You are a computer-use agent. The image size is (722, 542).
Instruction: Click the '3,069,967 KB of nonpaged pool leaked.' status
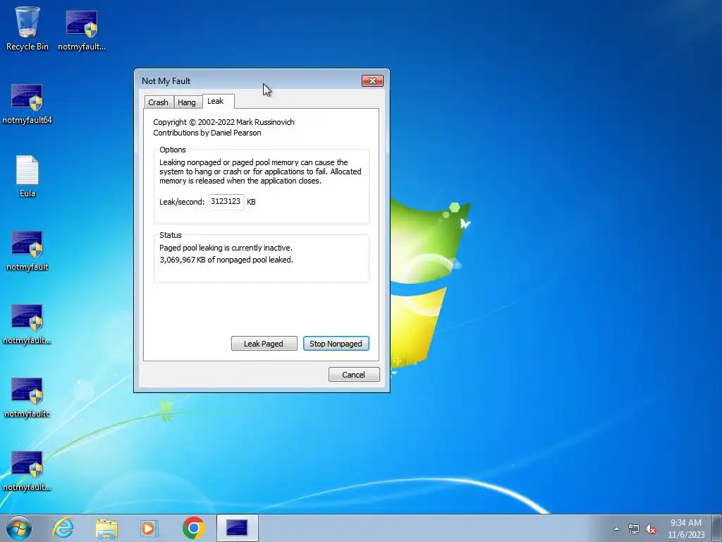coord(226,260)
